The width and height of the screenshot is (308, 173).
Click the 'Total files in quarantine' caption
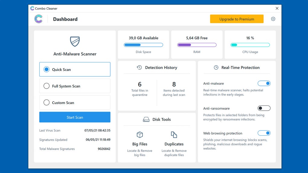point(140,93)
